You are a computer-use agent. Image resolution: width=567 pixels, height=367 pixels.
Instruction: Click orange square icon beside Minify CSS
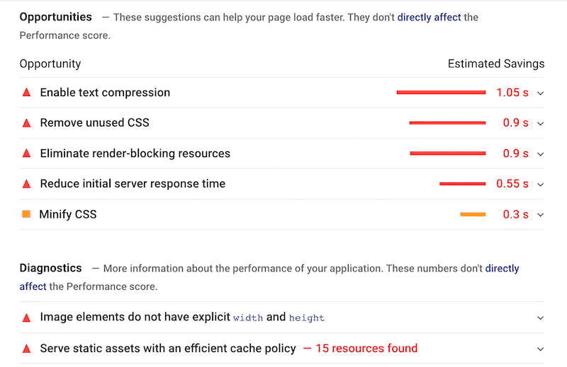[26, 214]
